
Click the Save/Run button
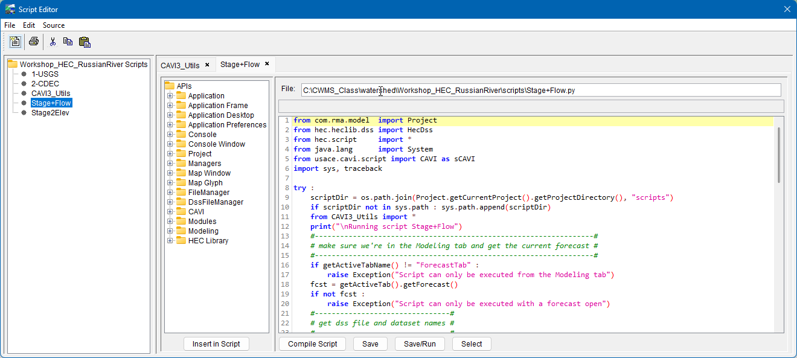[x=420, y=344]
